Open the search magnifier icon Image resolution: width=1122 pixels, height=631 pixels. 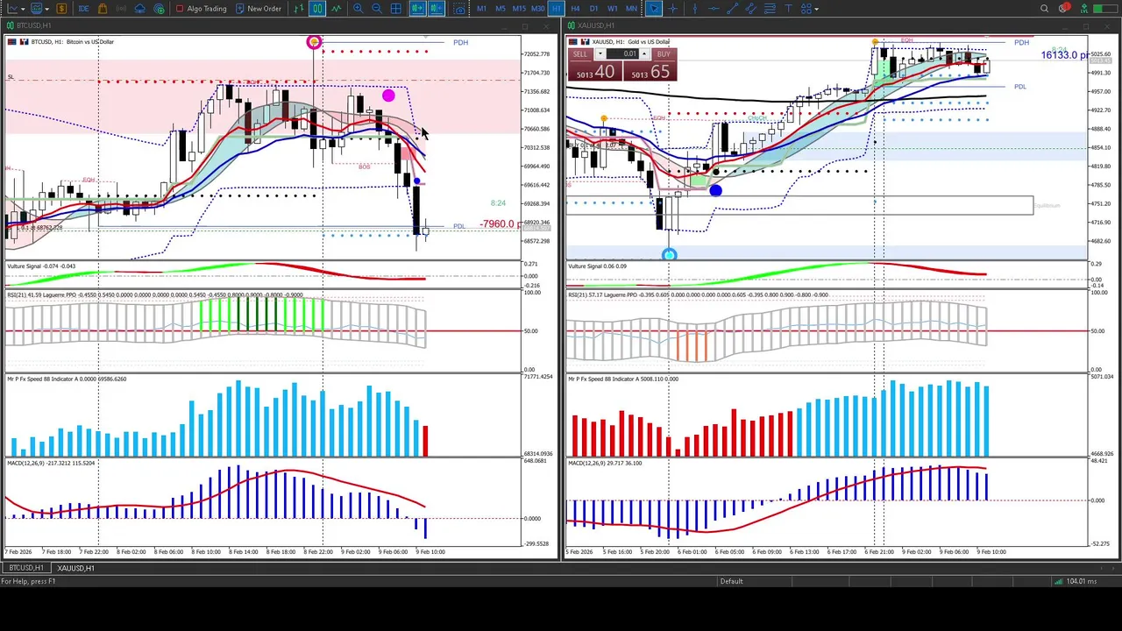[x=1044, y=9]
